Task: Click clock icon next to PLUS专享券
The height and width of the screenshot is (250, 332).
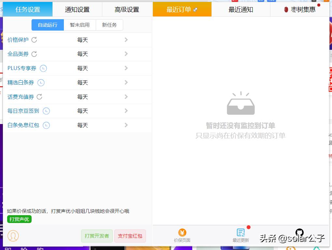Action: click(x=43, y=68)
